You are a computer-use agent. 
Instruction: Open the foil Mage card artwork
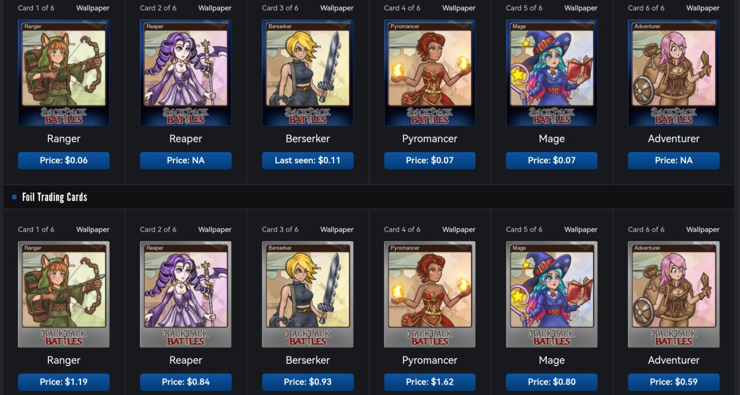(x=552, y=295)
